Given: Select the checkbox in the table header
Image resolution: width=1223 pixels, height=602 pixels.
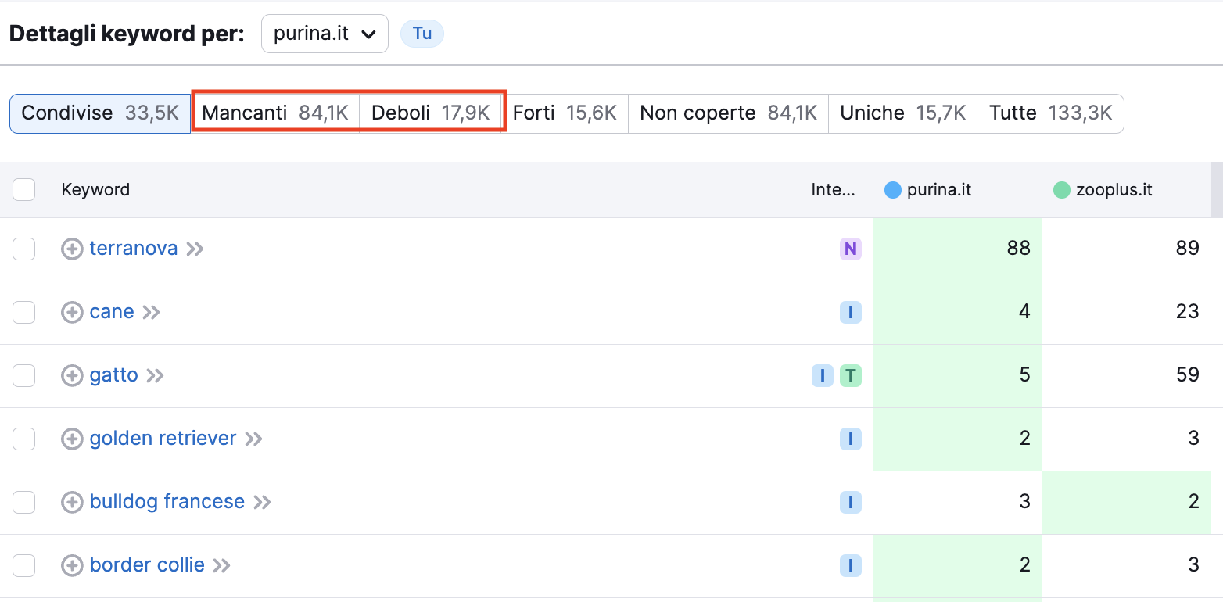Looking at the screenshot, I should point(24,189).
